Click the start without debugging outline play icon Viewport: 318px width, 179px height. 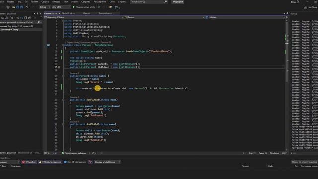point(99,7)
